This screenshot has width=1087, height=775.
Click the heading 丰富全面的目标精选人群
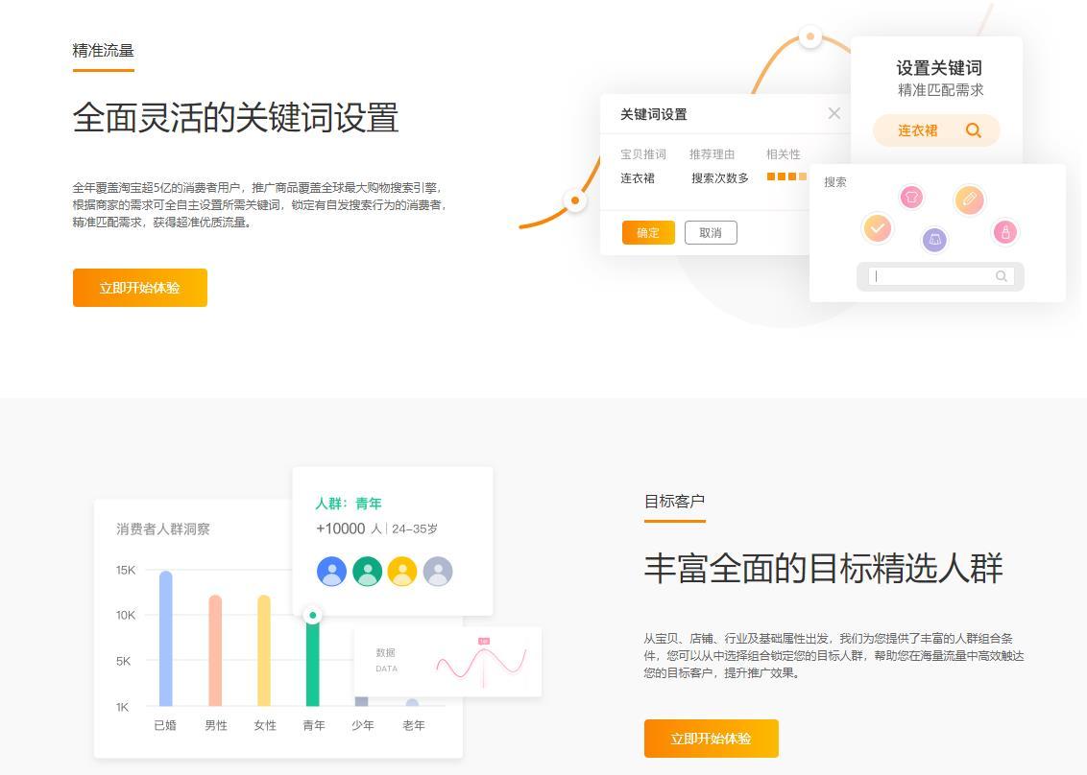click(824, 568)
